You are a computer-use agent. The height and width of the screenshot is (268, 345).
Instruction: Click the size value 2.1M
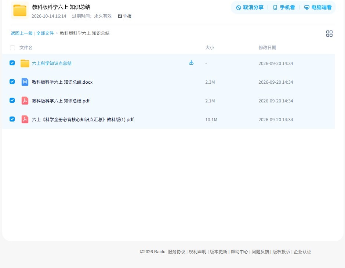point(210,101)
